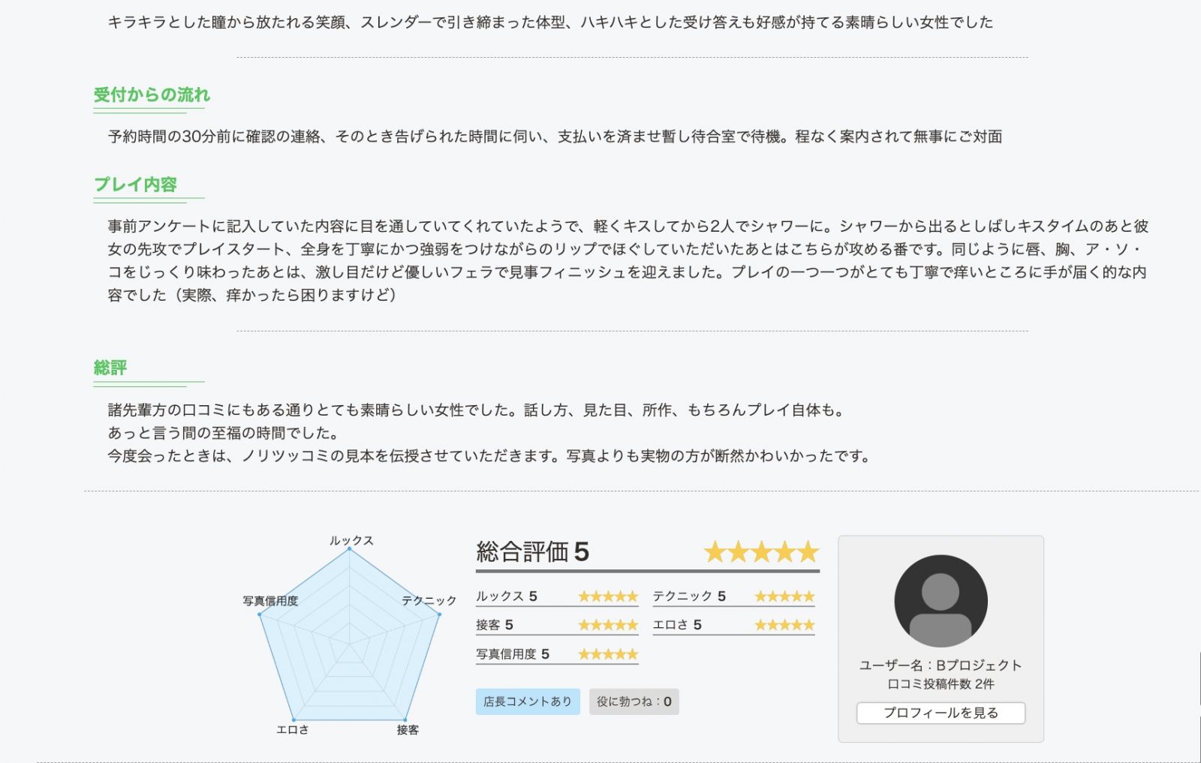Click the 写真信用度 star rating icons
This screenshot has height=763, width=1201.
click(x=608, y=654)
